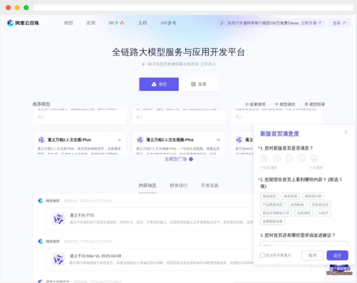Click the suggestion text input field
The width and height of the screenshot is (357, 283).
point(304,243)
